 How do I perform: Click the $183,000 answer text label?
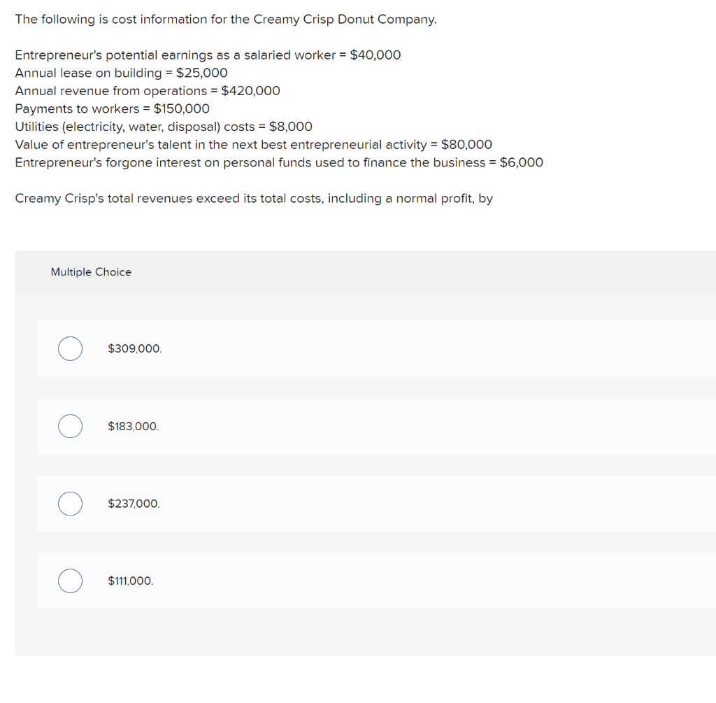pyautogui.click(x=134, y=426)
